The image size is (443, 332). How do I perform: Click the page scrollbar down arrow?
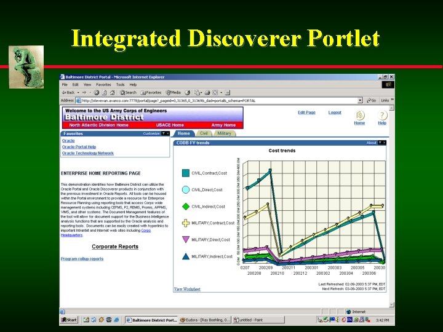tap(391, 304)
